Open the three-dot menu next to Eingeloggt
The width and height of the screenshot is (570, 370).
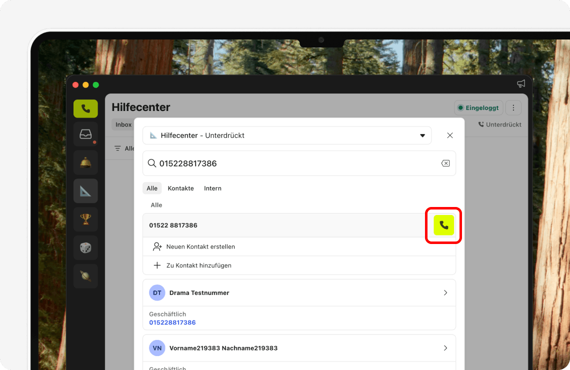pyautogui.click(x=513, y=107)
